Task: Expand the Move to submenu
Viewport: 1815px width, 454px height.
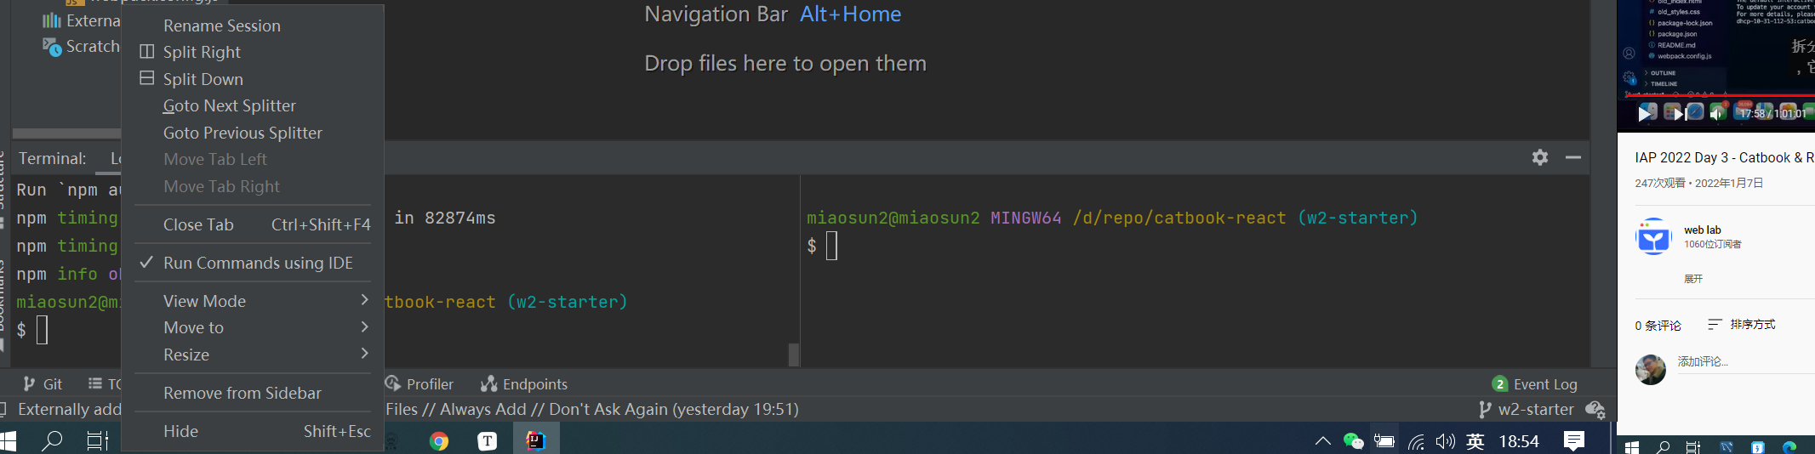Action: (252, 327)
